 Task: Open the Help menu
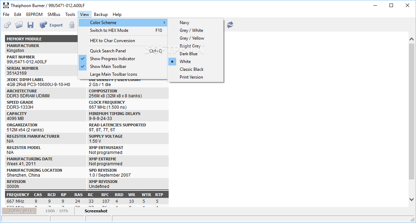(x=117, y=14)
